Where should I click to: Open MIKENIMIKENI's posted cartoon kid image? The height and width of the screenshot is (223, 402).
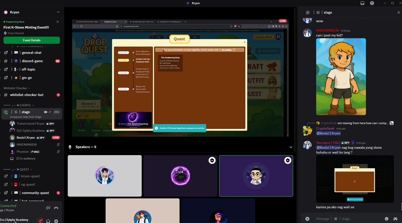[x=341, y=77]
